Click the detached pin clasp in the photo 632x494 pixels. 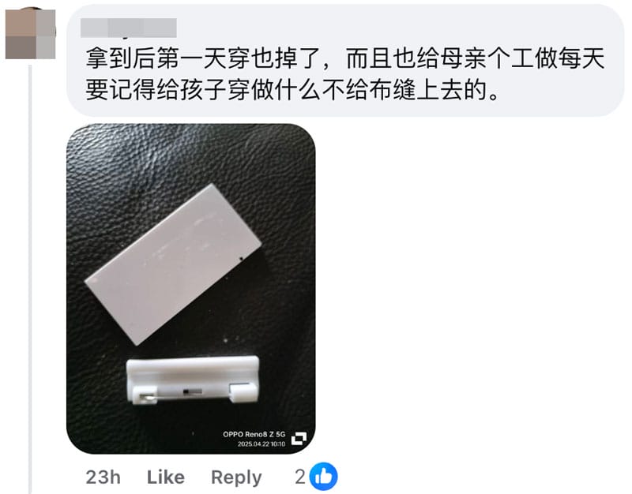tap(193, 380)
